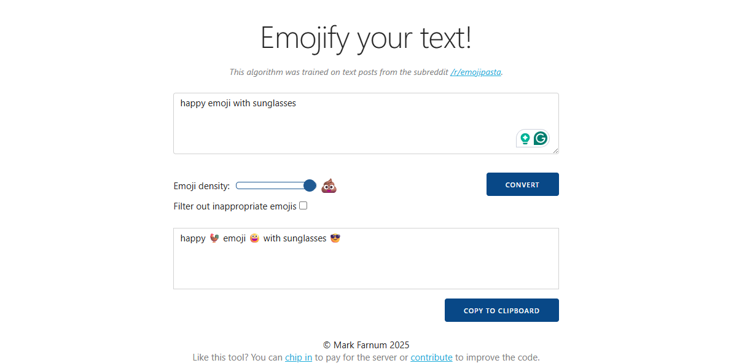Click the © Mark Farnum 2025 copyright text
This screenshot has width=739, height=363.
[x=366, y=345]
